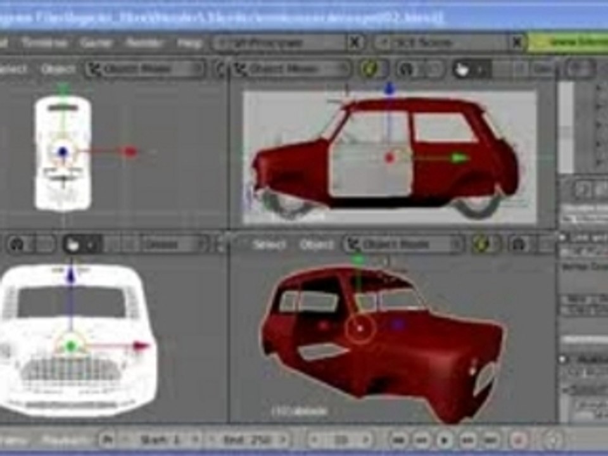Expand Object Mode dropdown in perspective viewport

tap(403, 244)
